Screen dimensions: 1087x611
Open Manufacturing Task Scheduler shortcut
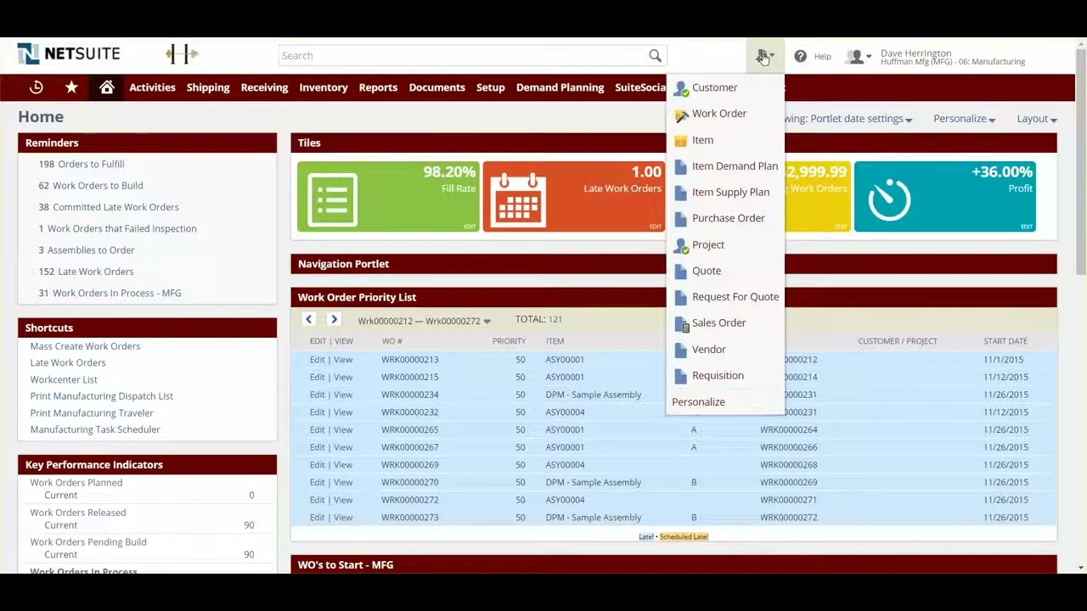point(95,429)
